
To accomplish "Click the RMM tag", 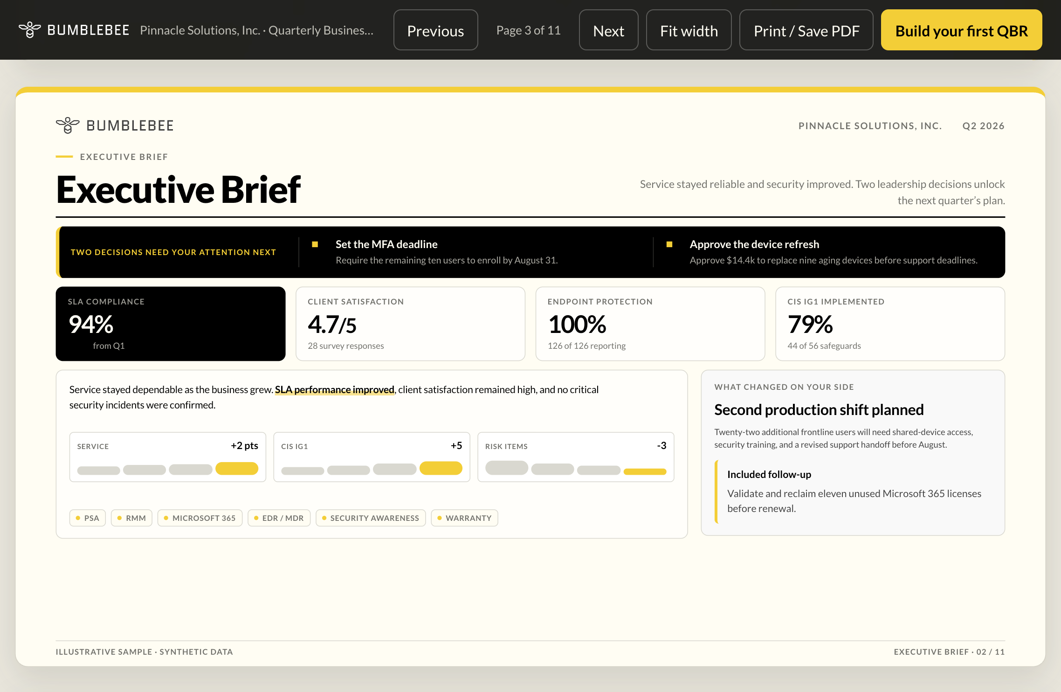I will (131, 518).
